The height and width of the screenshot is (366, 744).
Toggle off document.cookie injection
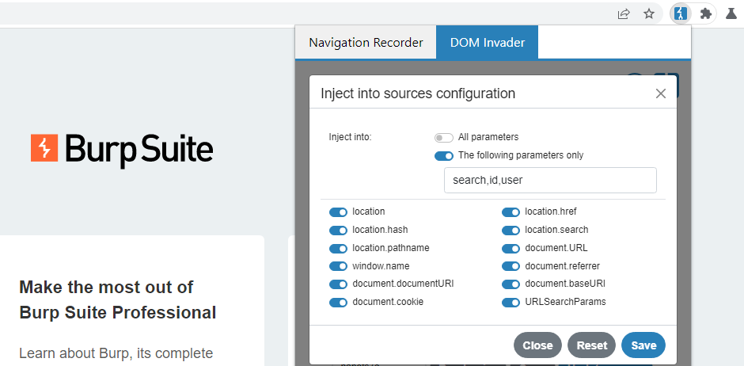tap(338, 302)
